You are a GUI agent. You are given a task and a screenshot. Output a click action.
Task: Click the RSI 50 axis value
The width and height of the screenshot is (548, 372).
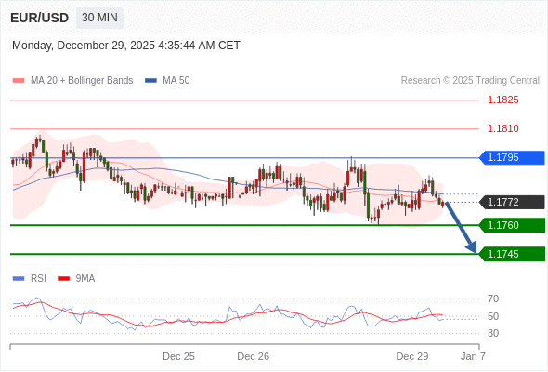493,316
